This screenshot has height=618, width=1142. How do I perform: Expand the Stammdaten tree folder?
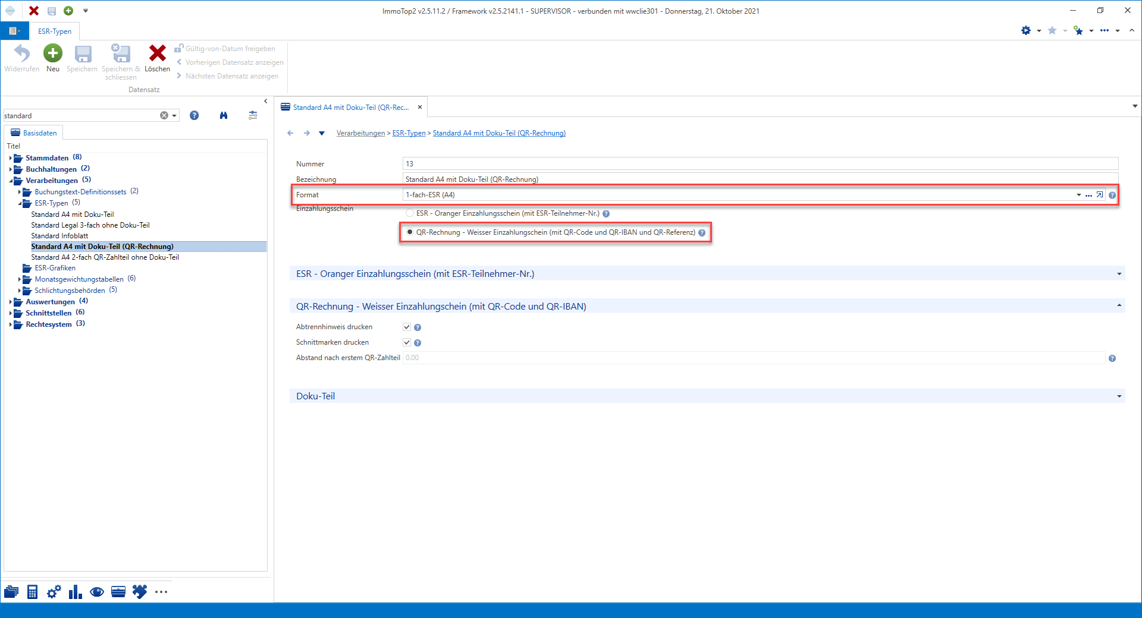click(x=11, y=158)
